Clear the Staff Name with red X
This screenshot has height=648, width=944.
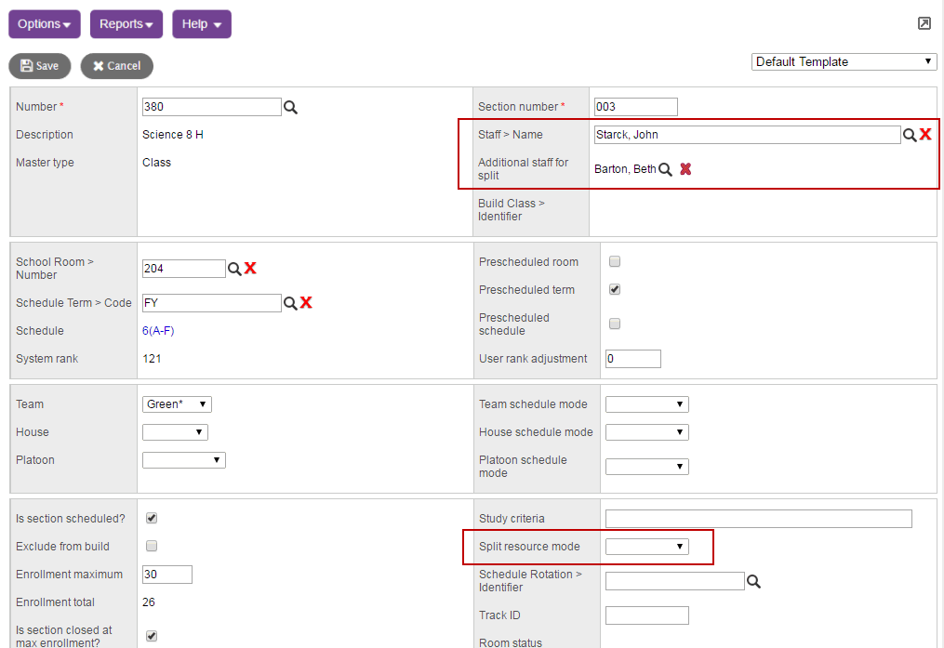click(925, 135)
